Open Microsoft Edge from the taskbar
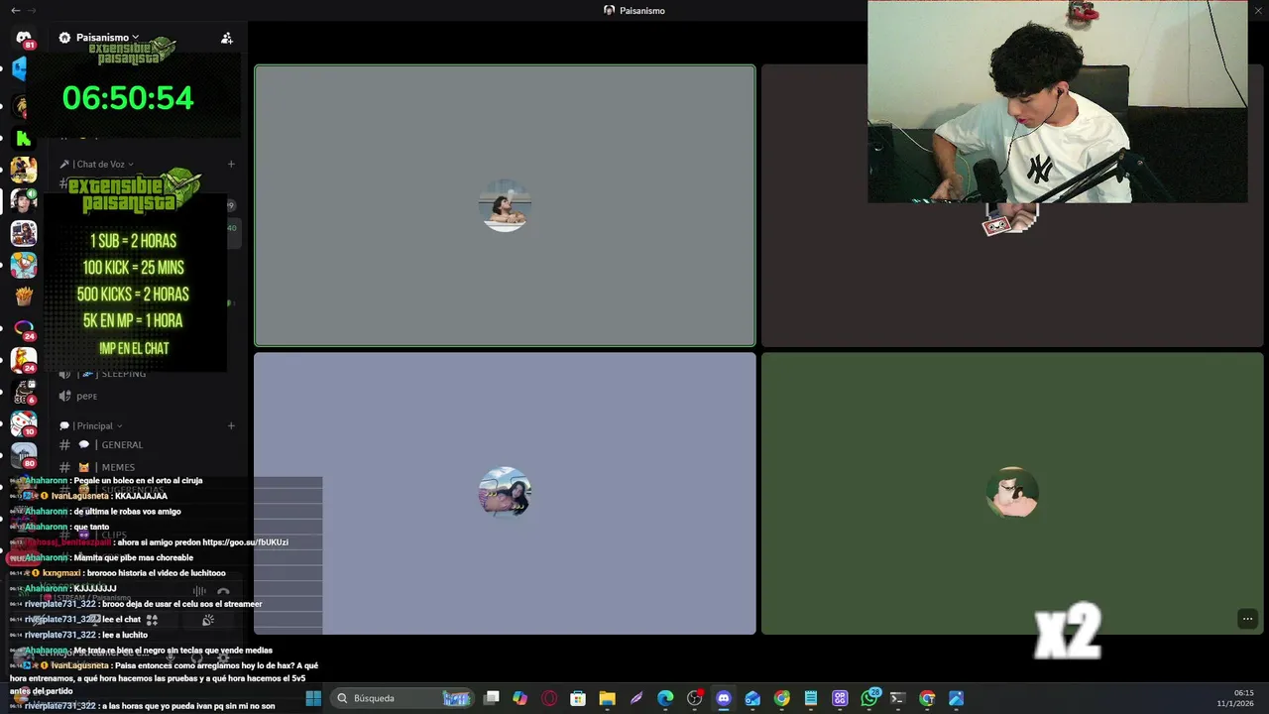The image size is (1269, 714). pyautogui.click(x=665, y=698)
